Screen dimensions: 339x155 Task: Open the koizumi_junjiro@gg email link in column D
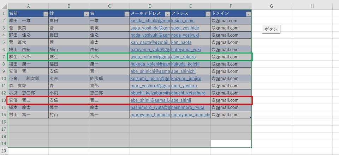coord(150,79)
